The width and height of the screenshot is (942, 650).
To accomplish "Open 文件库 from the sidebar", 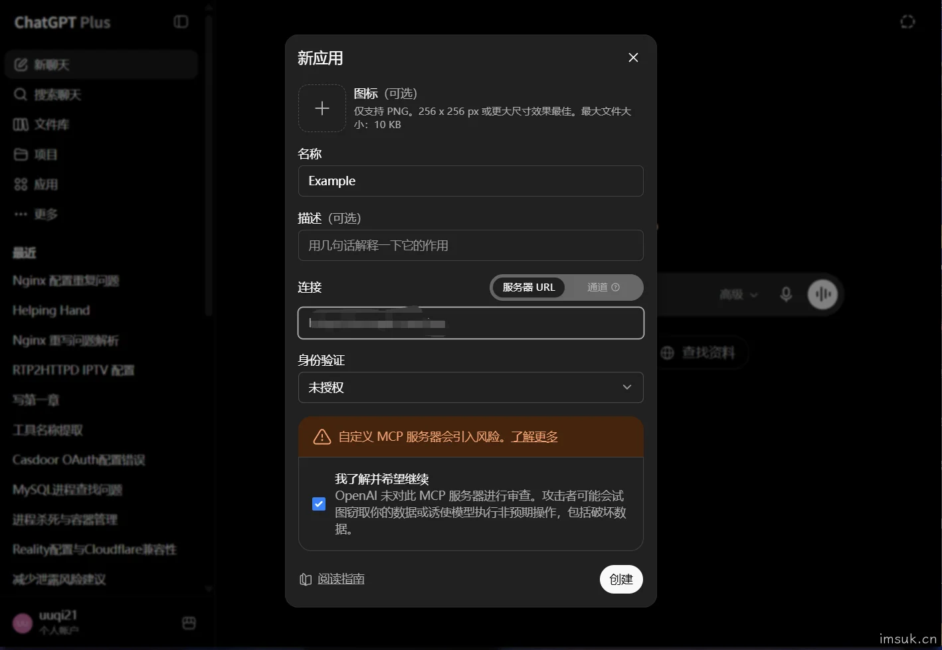I will click(x=102, y=124).
